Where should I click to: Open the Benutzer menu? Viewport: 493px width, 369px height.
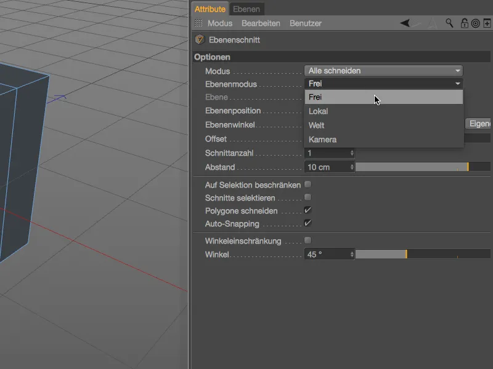tap(305, 23)
